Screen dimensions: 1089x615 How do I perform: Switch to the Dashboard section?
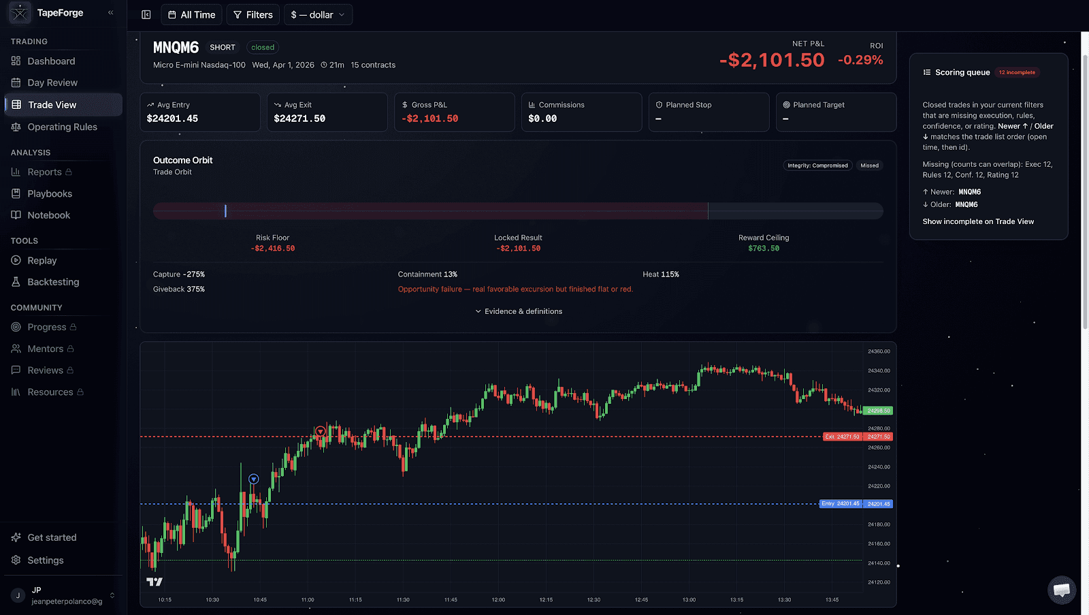[15, 61]
